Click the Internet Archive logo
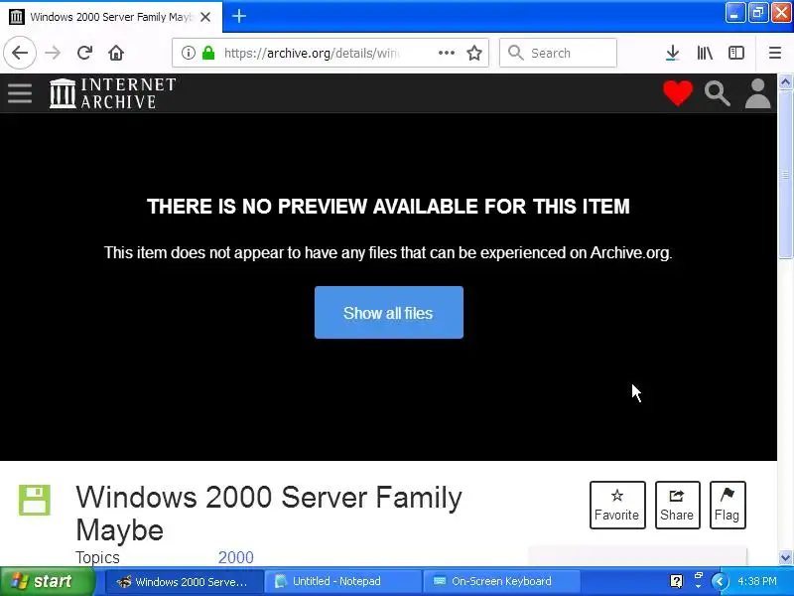Viewport: 794px width, 596px height. click(113, 93)
